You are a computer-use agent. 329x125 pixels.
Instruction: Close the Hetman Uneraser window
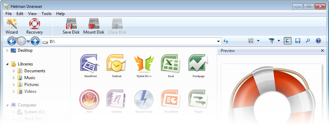[320, 6]
